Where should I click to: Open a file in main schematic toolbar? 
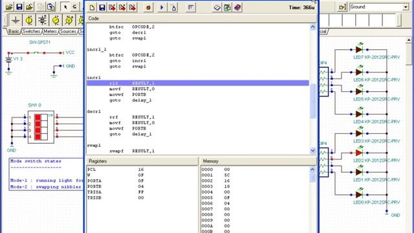click(9, 7)
